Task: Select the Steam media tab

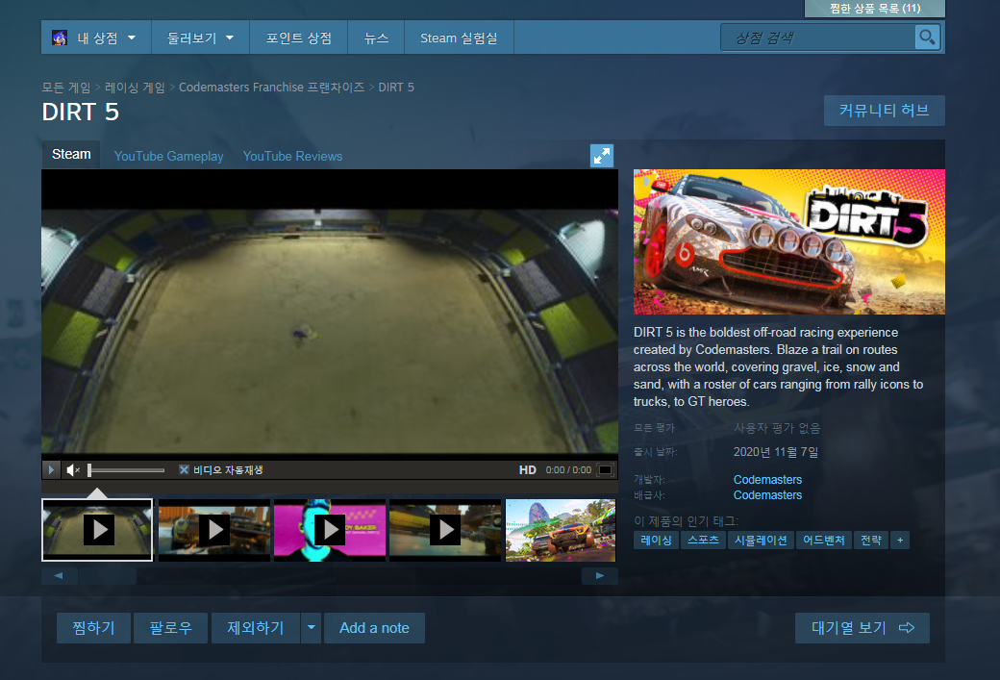Action: pyautogui.click(x=71, y=155)
